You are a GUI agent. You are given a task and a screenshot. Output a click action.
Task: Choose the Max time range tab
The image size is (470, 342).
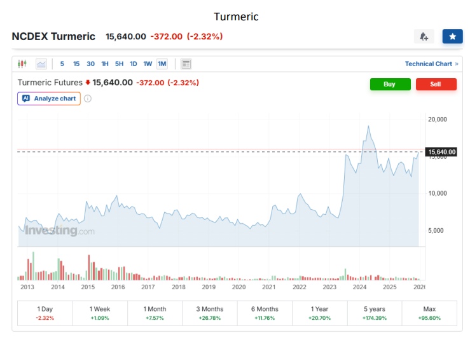(x=429, y=312)
